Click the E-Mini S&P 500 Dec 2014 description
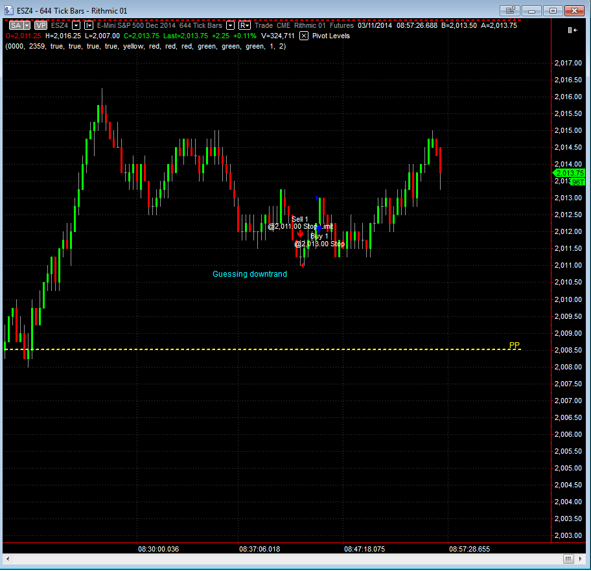The image size is (591, 571). point(137,25)
